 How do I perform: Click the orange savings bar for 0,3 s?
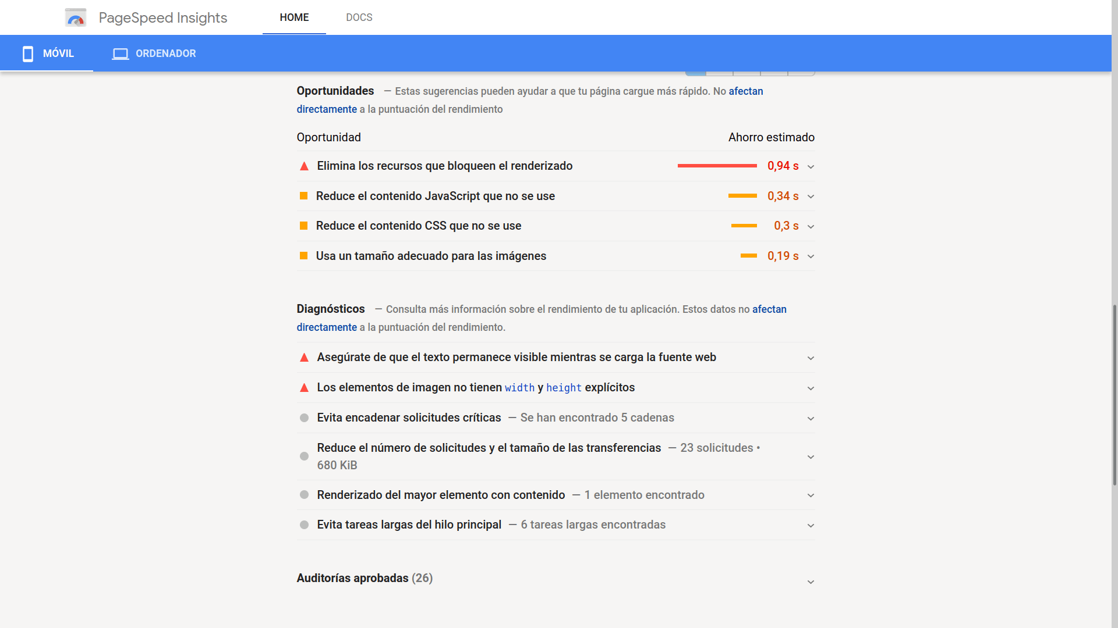(744, 226)
